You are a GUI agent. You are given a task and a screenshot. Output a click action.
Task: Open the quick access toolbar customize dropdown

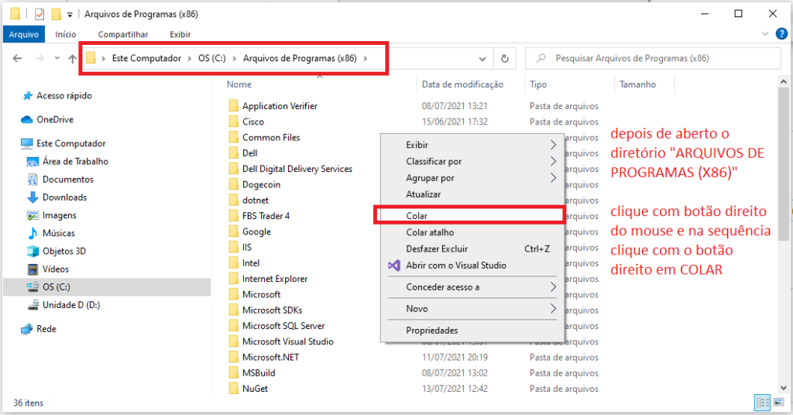tap(70, 14)
